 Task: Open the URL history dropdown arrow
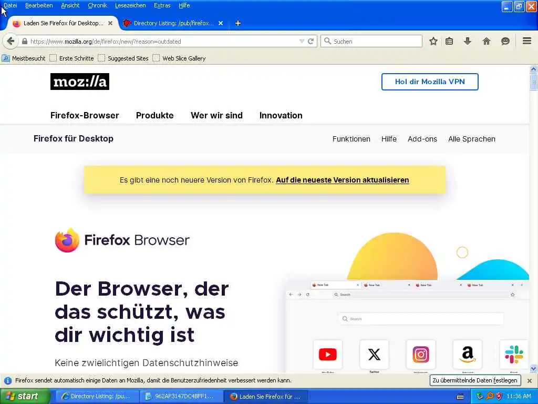302,41
